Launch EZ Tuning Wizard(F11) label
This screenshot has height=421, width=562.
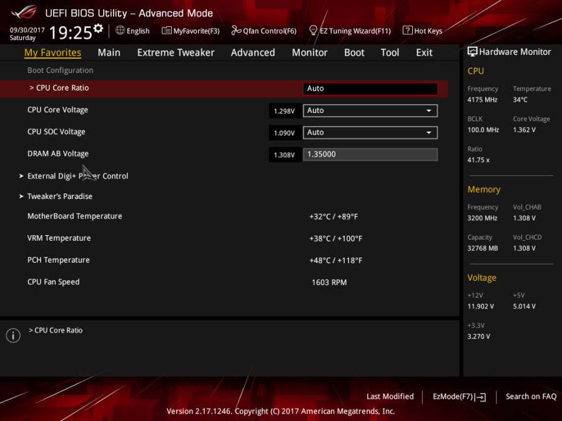coord(355,31)
